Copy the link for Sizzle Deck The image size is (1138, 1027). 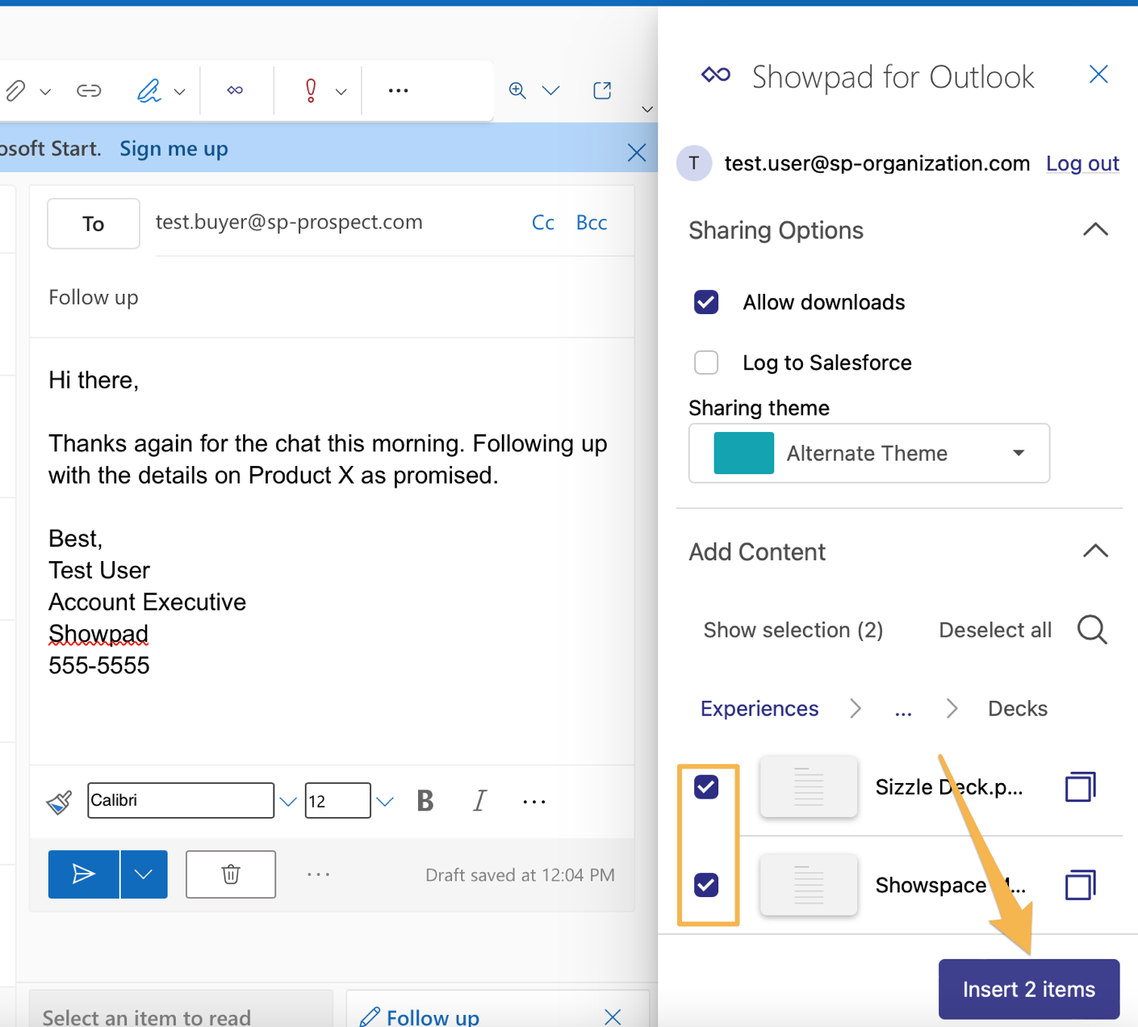[1081, 786]
